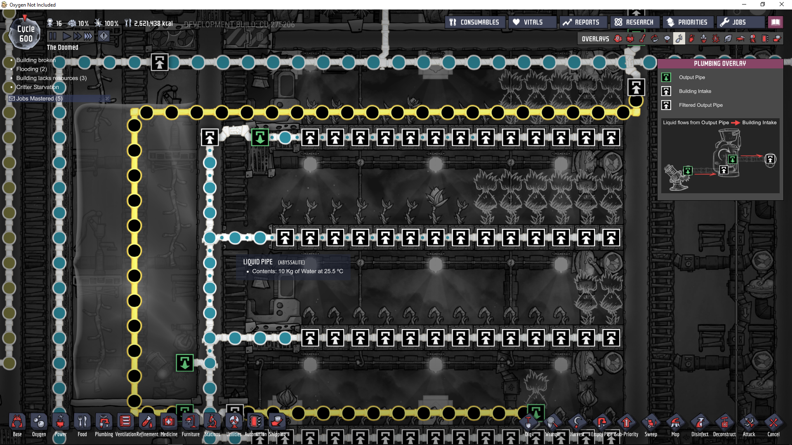Open the Germ overlay icon
Screen dimensions: 792x445
716,39
